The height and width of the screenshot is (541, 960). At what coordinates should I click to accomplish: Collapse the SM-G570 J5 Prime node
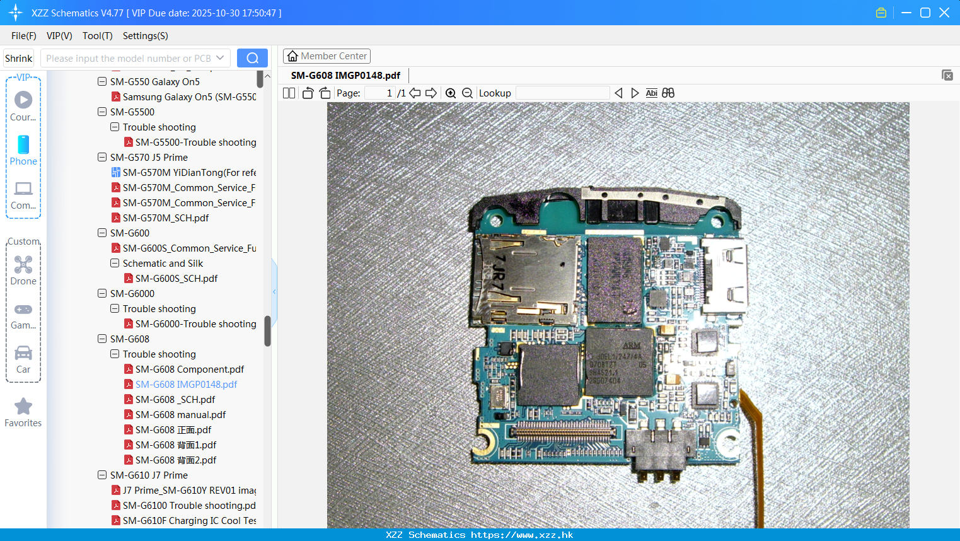tap(102, 158)
